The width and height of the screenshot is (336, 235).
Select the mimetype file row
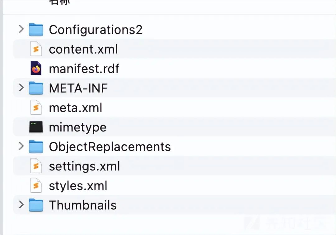coord(175,127)
